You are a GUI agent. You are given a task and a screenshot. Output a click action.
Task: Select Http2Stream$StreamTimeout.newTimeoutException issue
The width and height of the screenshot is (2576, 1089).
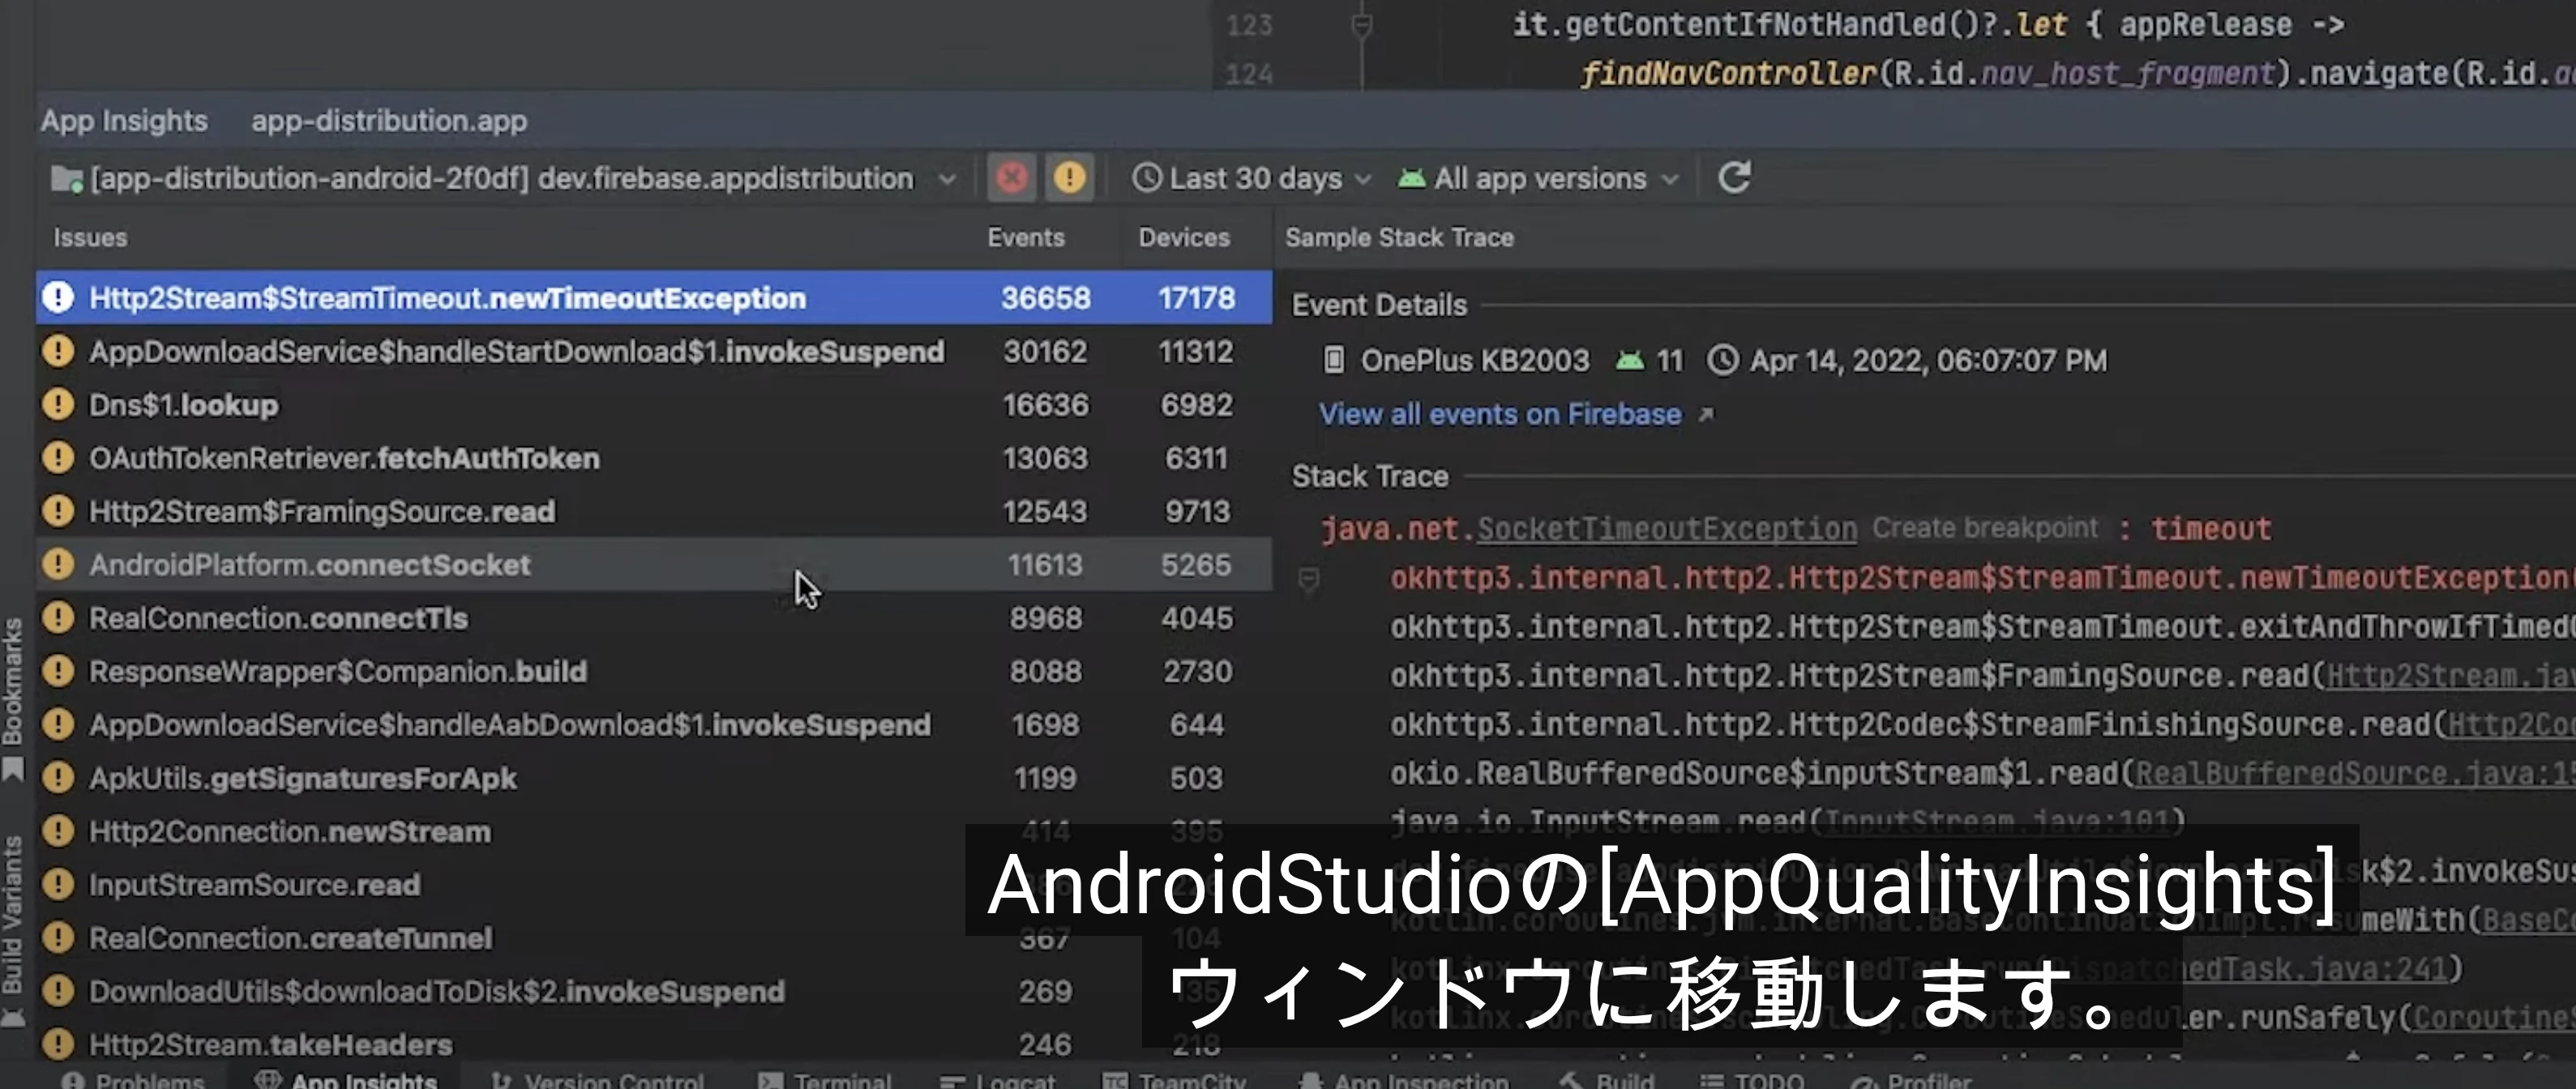[654, 298]
